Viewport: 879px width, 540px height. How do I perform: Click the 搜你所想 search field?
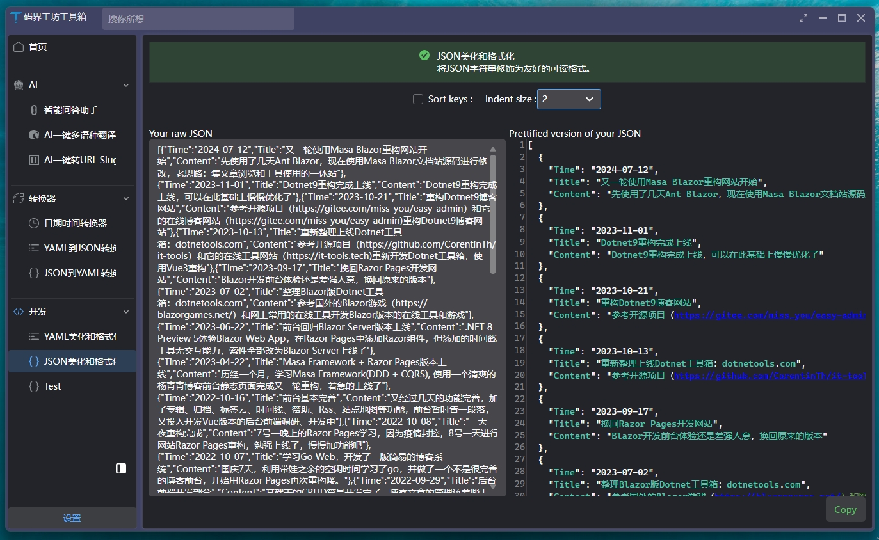point(198,19)
